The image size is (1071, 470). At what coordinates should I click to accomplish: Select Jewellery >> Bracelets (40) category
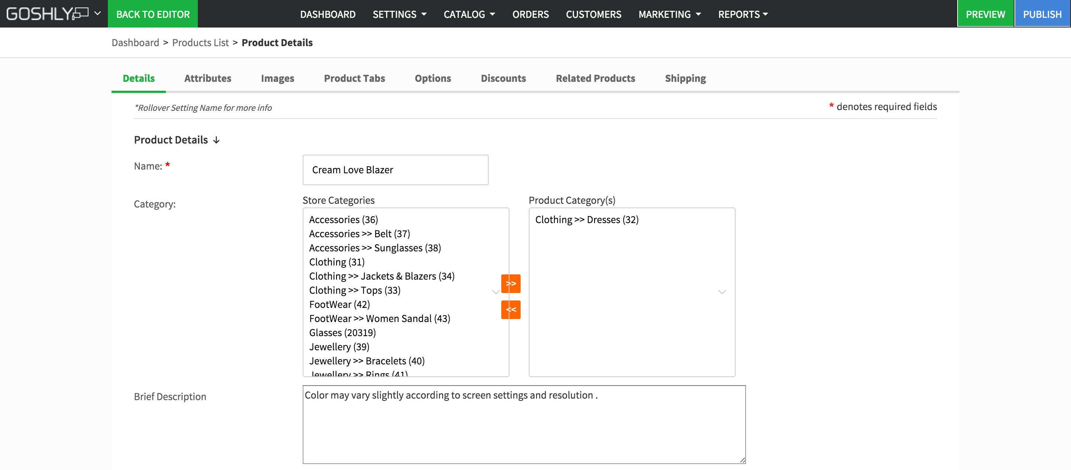pyautogui.click(x=367, y=361)
